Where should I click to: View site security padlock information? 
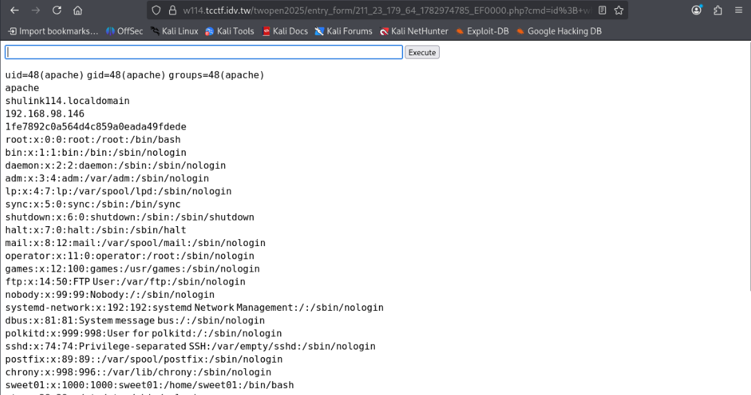coord(173,10)
